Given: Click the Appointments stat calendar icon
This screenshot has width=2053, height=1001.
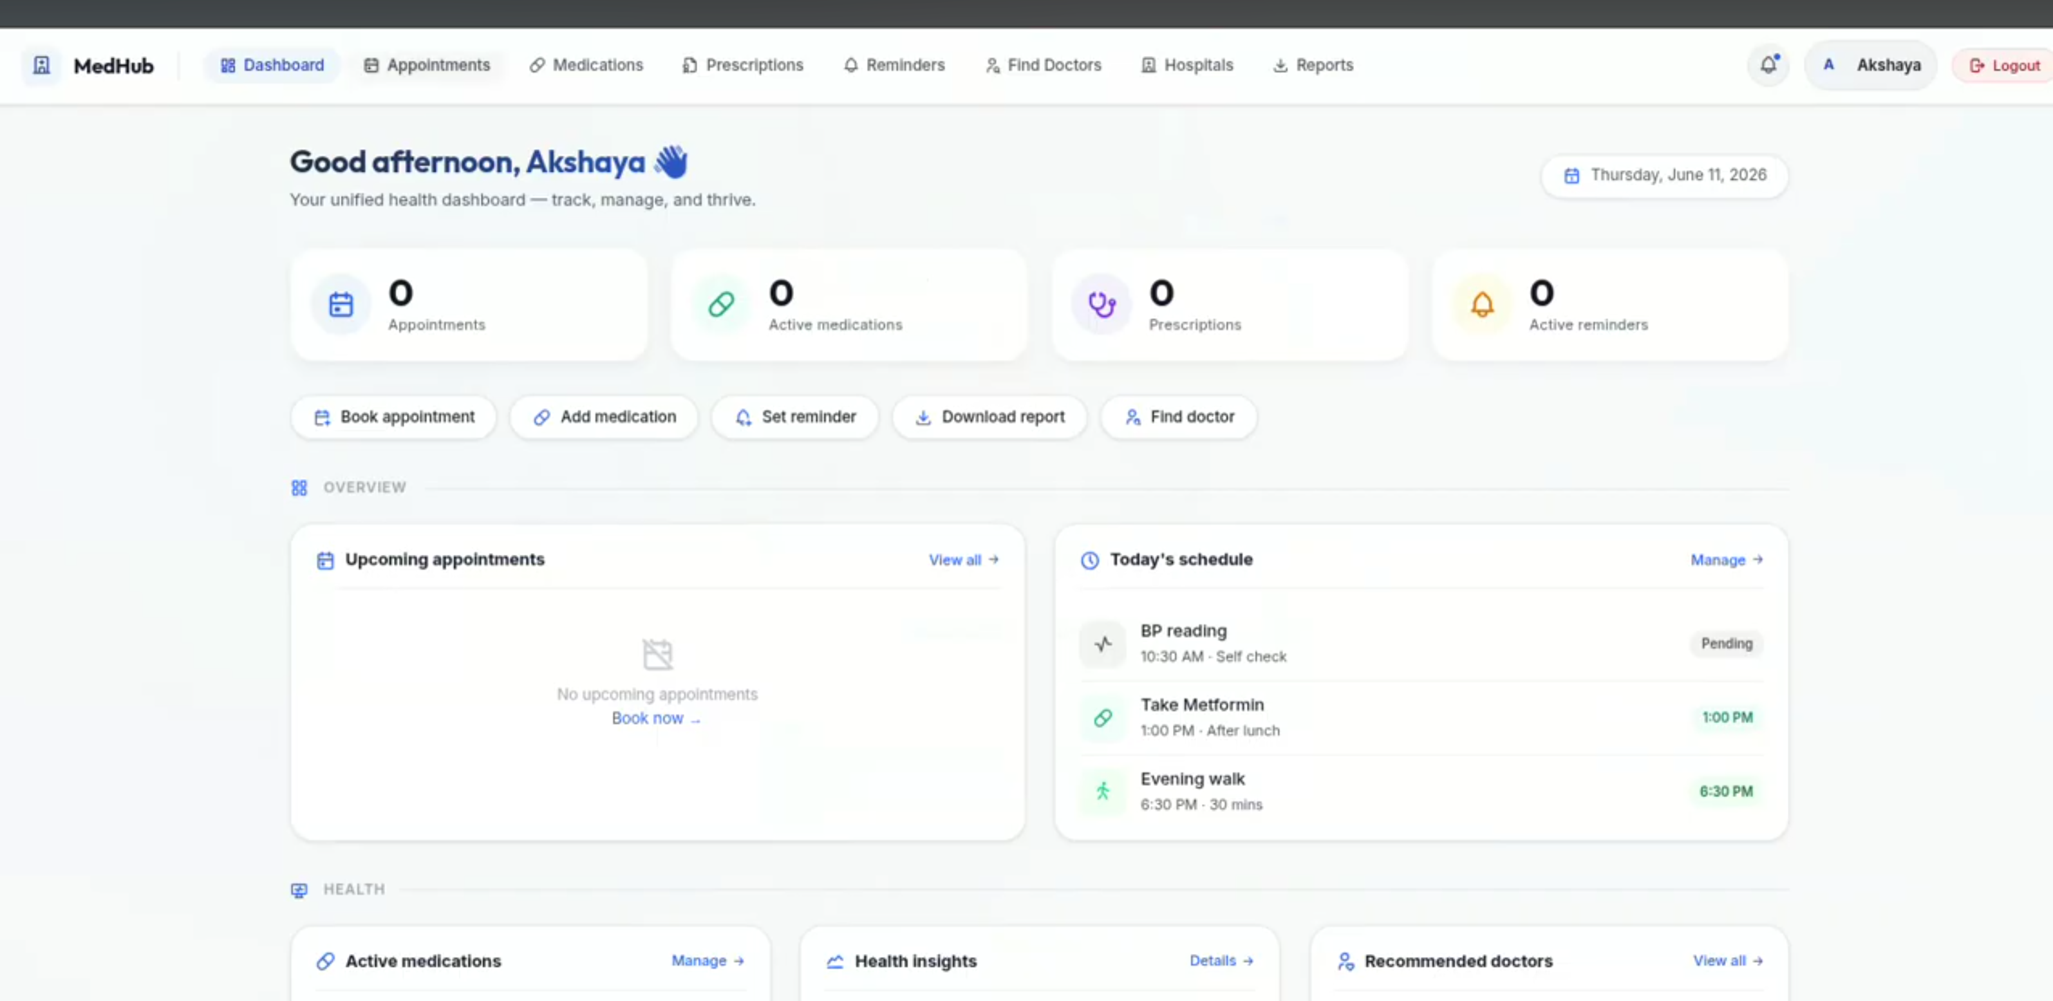Looking at the screenshot, I should 341,304.
